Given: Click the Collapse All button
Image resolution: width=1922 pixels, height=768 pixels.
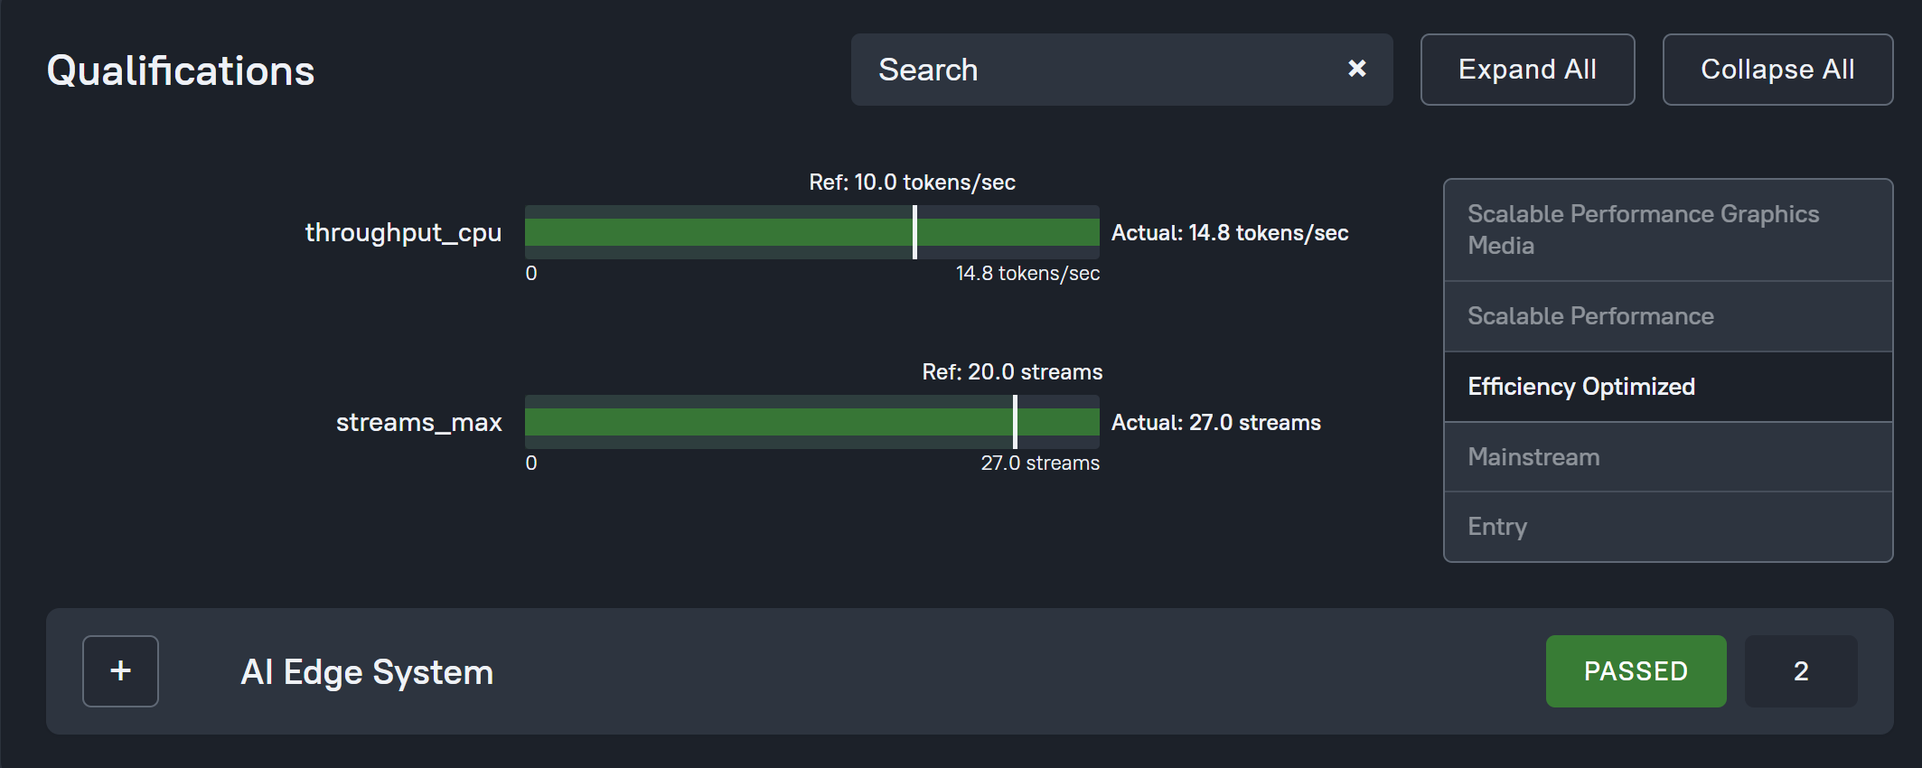Looking at the screenshot, I should 1777,70.
